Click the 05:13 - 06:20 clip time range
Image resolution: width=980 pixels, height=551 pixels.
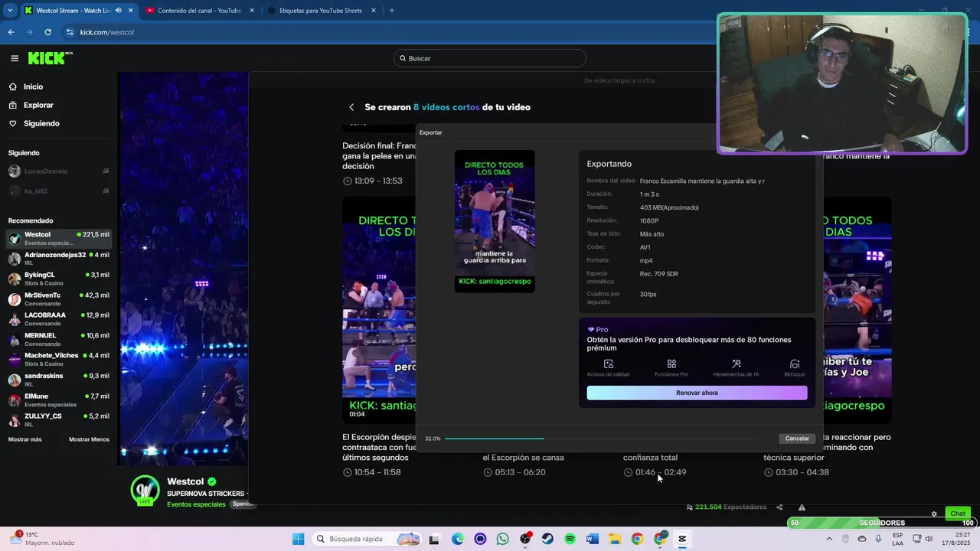520,472
